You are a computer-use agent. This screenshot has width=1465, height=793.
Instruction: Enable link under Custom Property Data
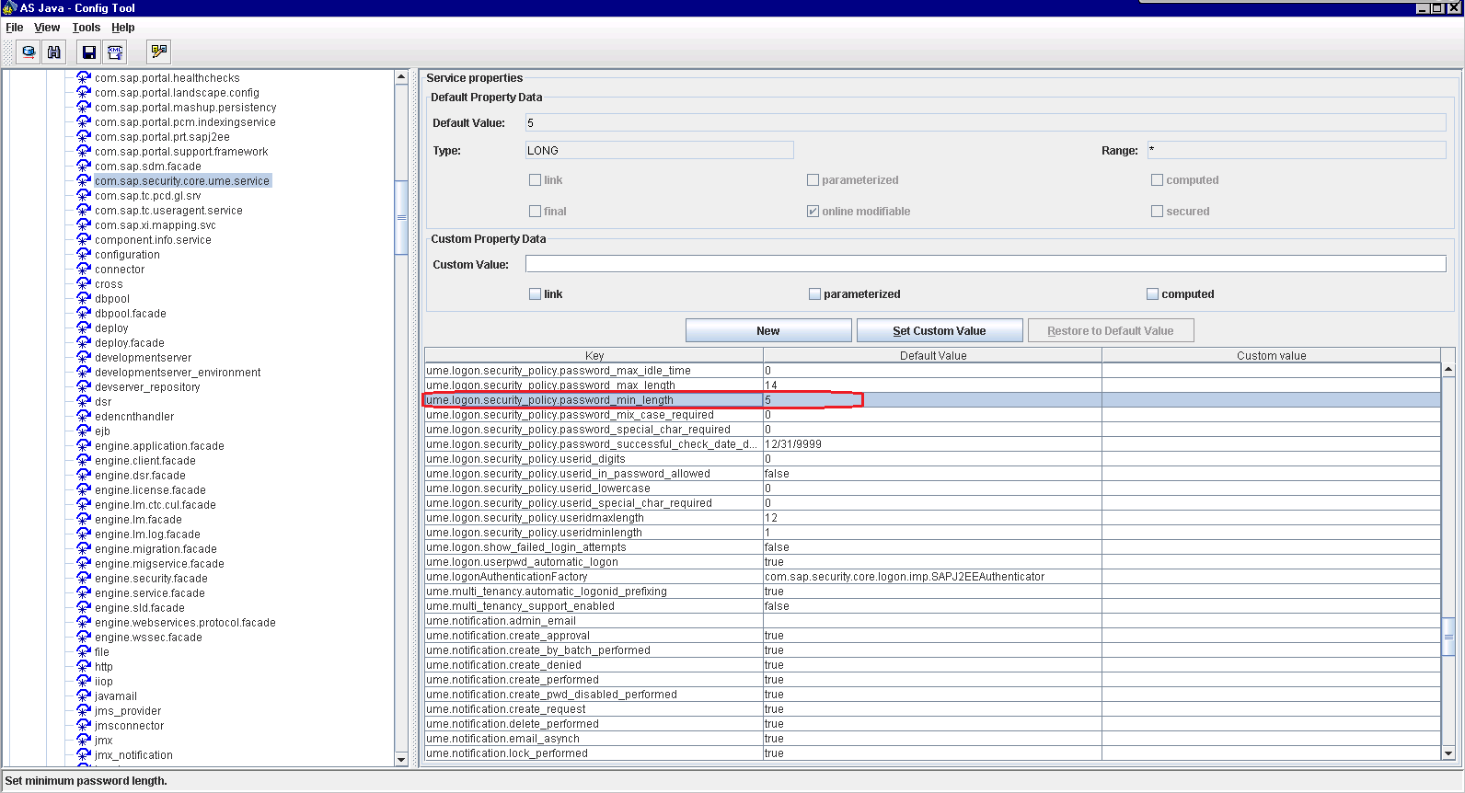click(x=535, y=294)
